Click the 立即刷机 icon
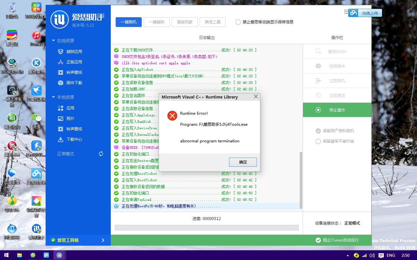The image size is (417, 260). click(318, 81)
